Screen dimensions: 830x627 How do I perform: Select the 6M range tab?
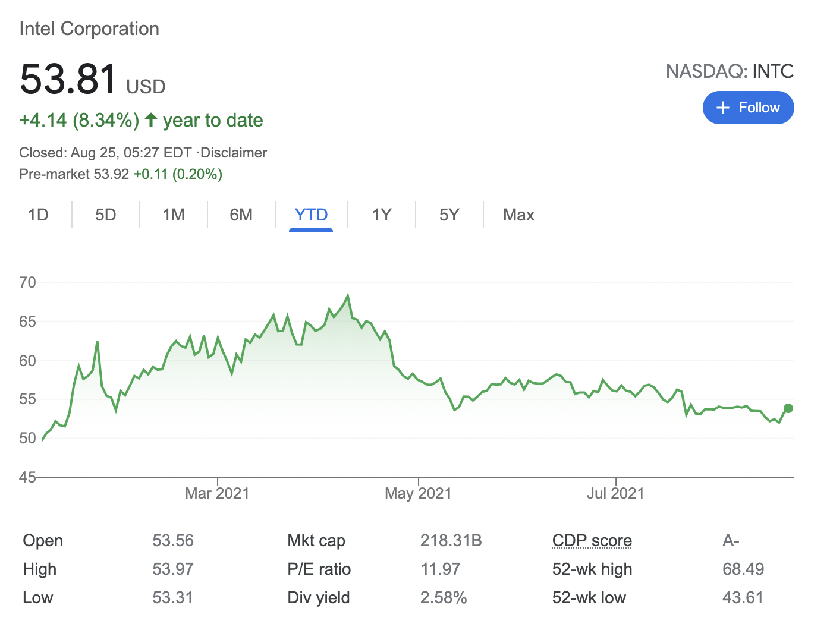point(241,215)
